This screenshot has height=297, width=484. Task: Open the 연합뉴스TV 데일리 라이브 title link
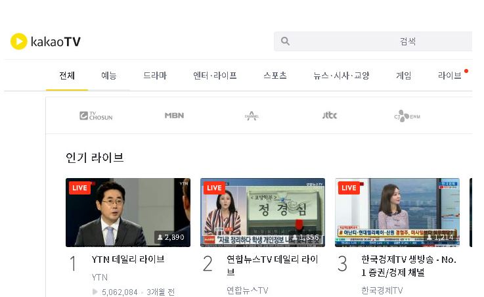click(x=273, y=265)
